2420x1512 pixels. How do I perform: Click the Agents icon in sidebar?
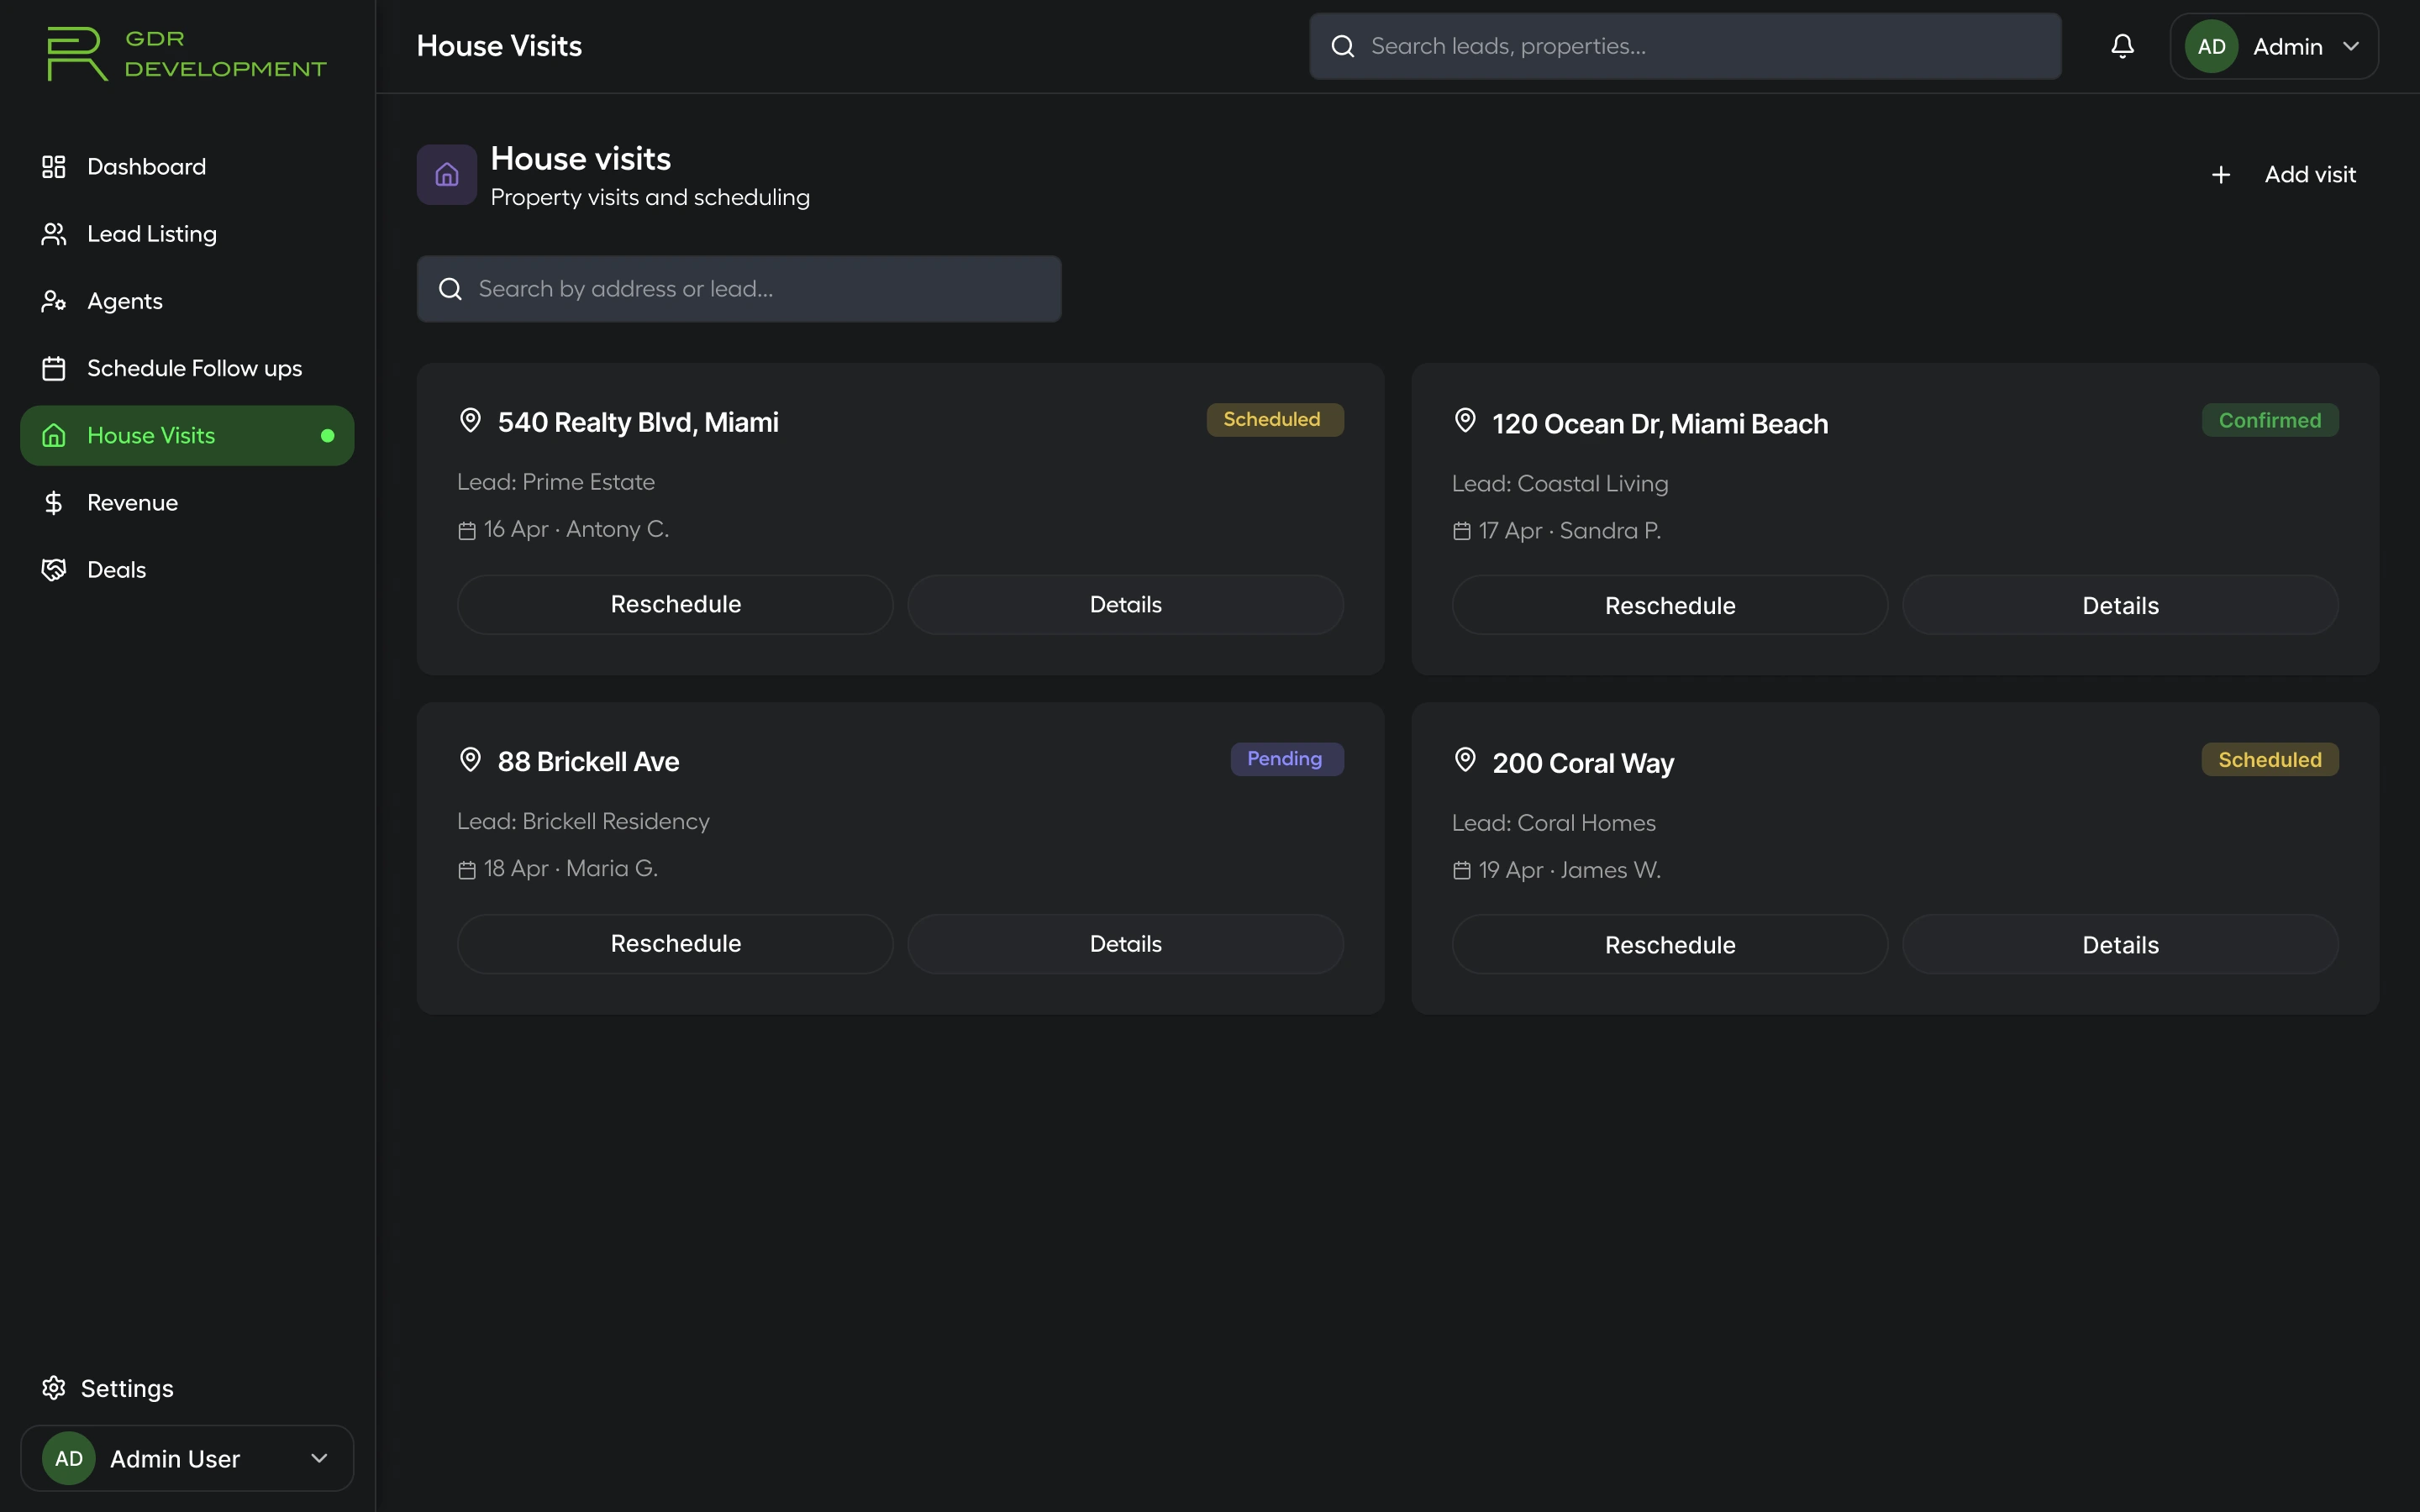[x=54, y=301]
